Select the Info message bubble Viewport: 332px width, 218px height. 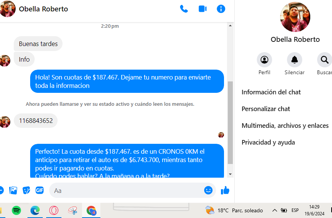coord(24,59)
